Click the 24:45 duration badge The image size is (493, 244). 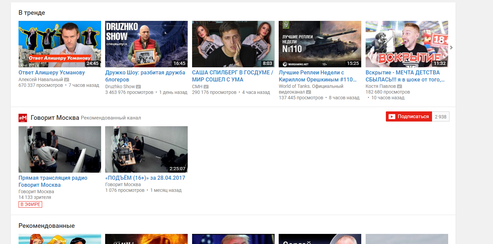[92, 63]
